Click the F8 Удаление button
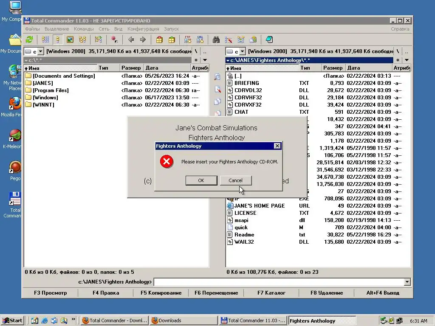435x326 pixels. (x=327, y=293)
